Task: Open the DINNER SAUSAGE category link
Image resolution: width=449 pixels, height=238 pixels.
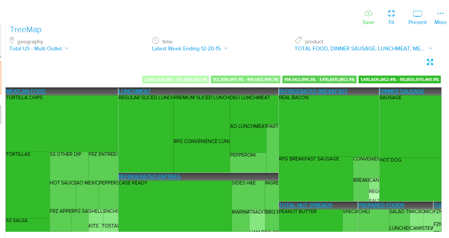Action: tap(402, 91)
